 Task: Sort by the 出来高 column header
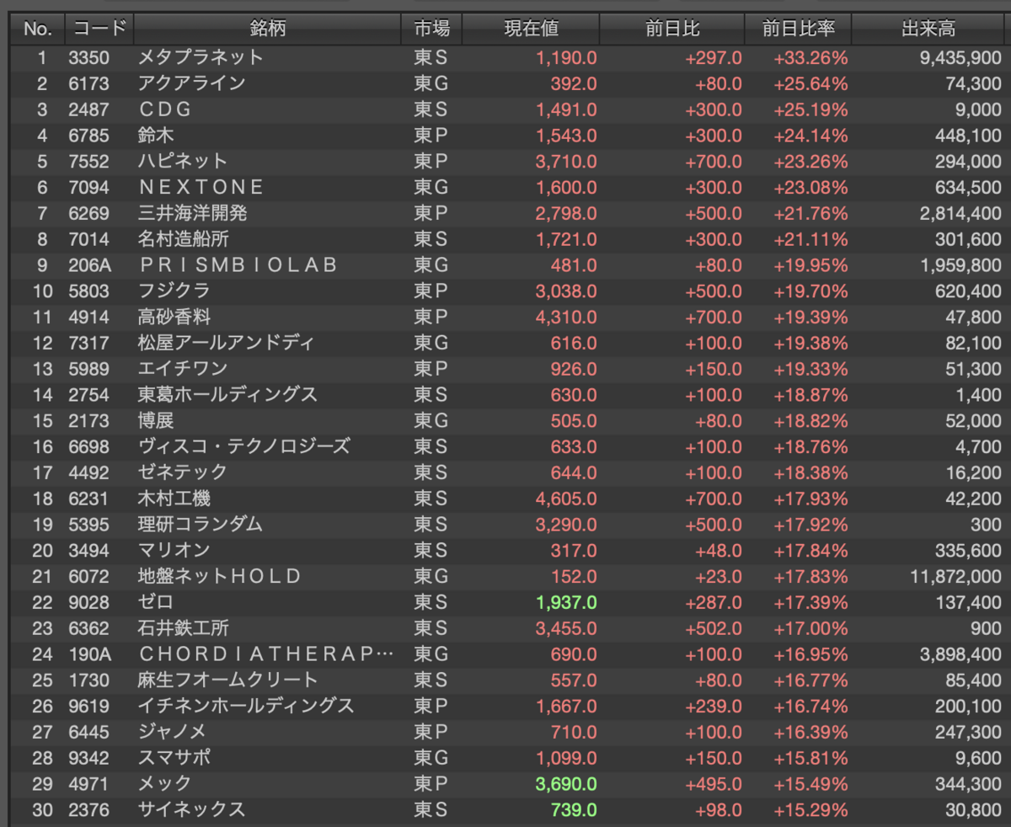point(929,29)
